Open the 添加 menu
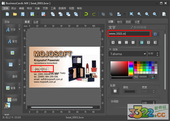 pos(13,8)
